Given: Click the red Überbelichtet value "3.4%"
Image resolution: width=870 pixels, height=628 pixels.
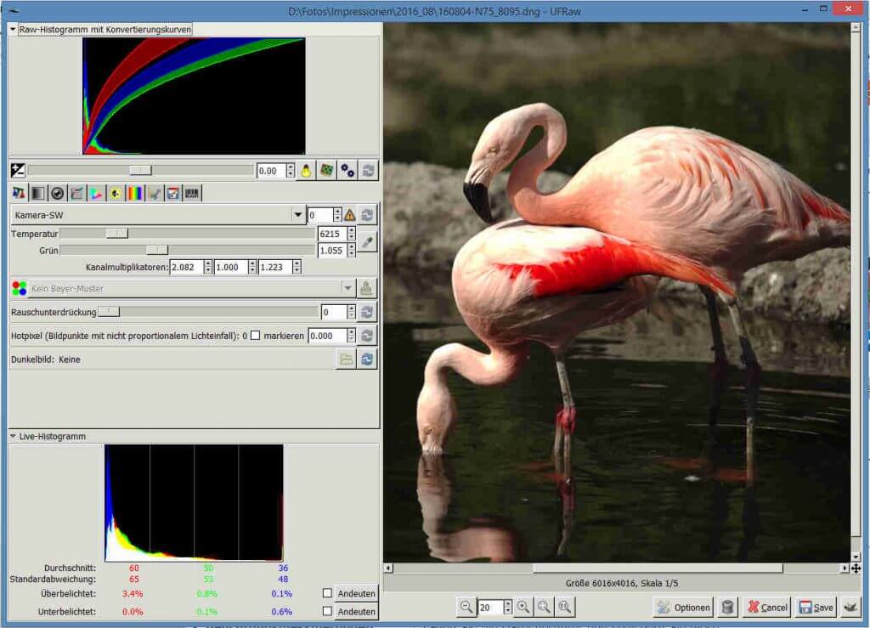Looking at the screenshot, I should tap(133, 594).
